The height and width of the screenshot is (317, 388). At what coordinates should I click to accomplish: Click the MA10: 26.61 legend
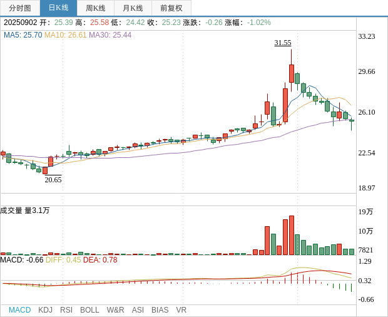(65, 35)
